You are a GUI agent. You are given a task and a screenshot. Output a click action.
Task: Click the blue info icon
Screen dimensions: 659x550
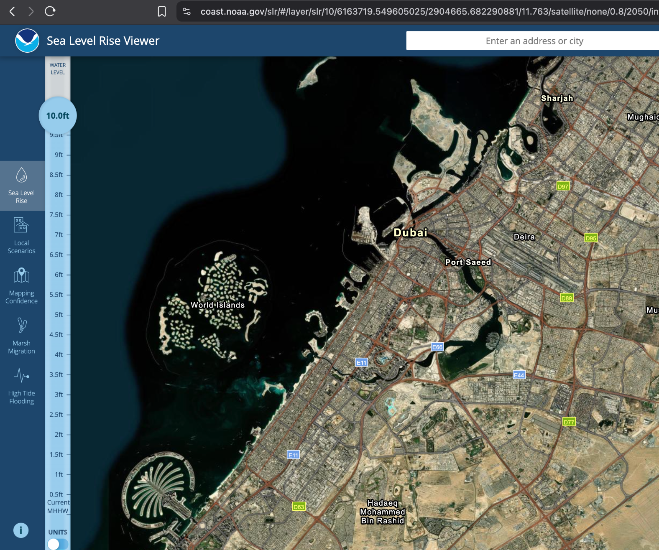click(21, 530)
